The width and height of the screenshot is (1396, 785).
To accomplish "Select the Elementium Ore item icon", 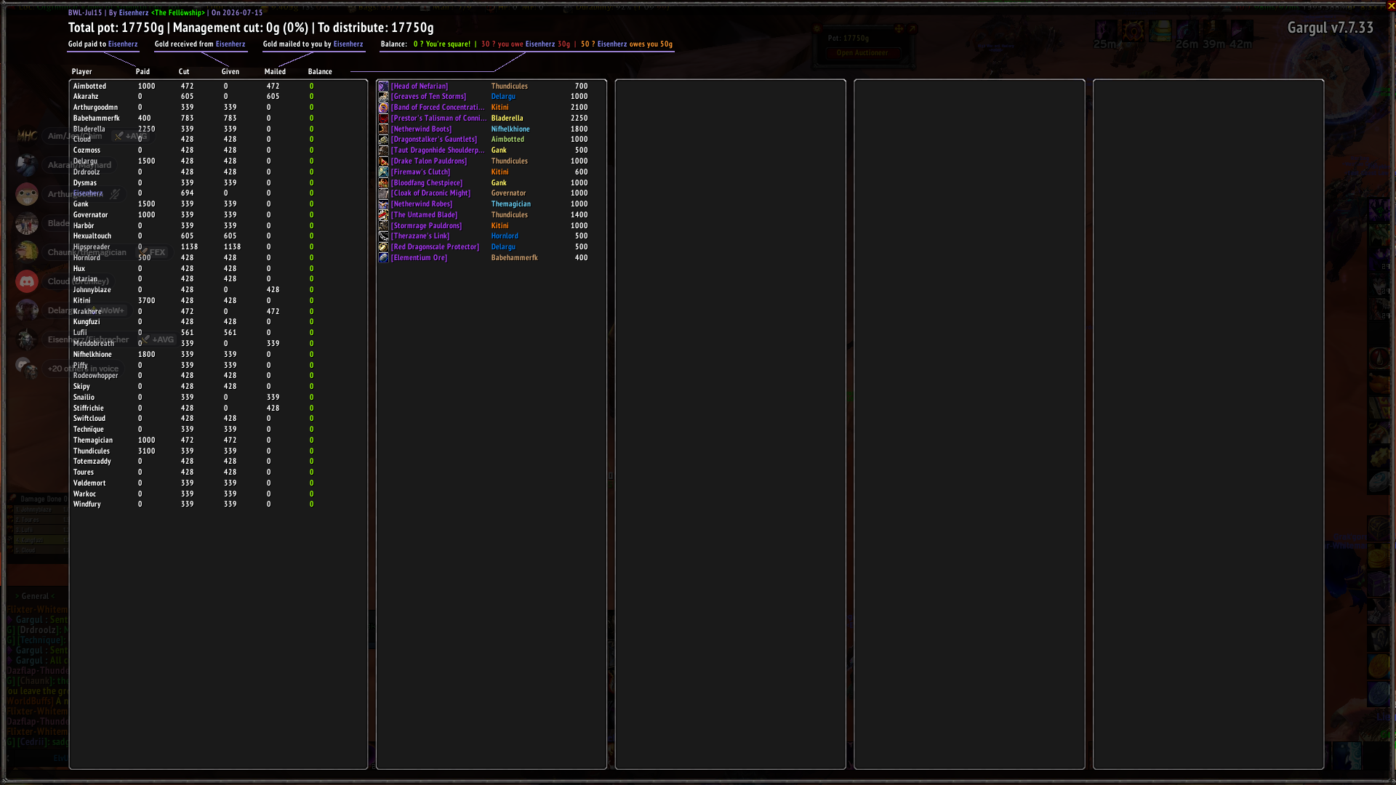I will [383, 258].
